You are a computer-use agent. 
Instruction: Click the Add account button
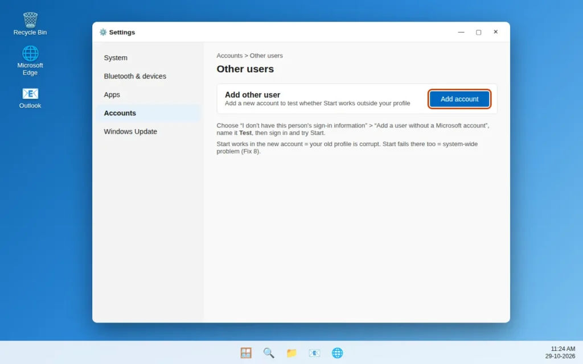[459, 99]
